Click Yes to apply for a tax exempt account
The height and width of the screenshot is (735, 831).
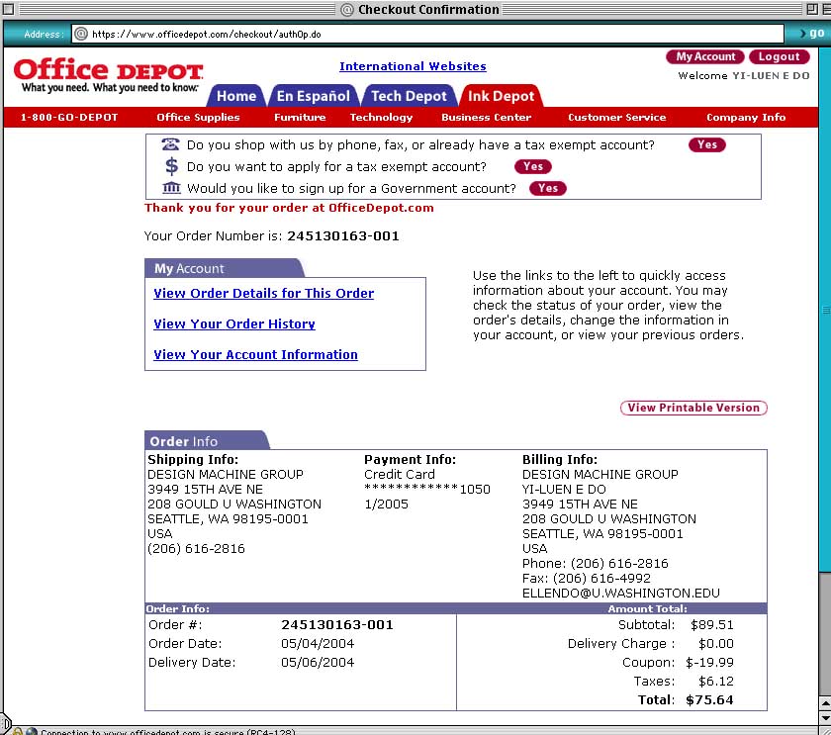532,166
